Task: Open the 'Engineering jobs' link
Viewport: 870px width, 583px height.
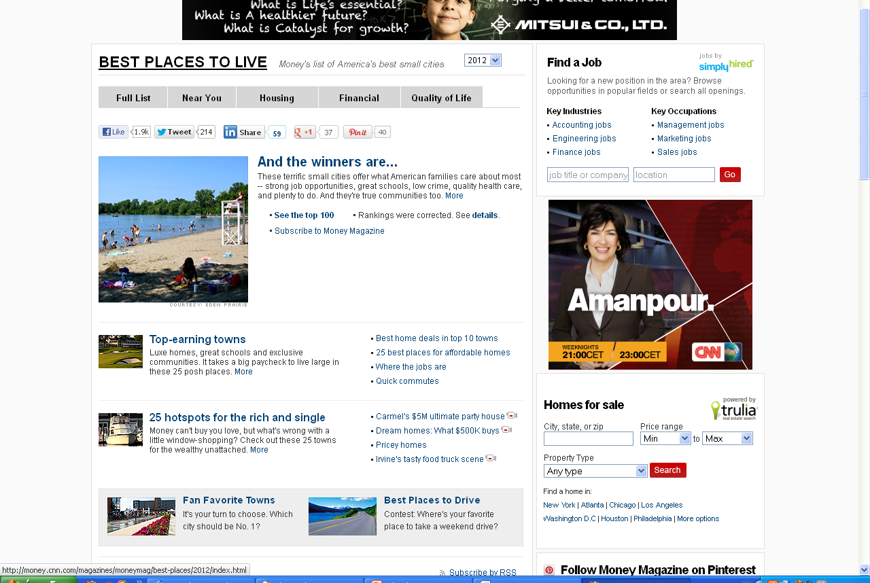Action: [x=585, y=139]
